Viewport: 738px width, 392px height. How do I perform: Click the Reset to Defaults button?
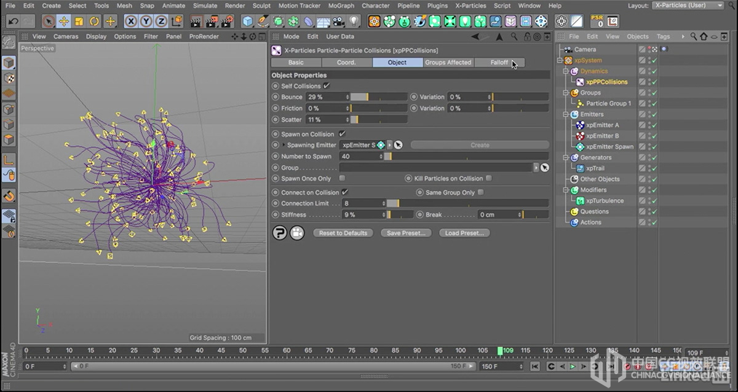343,233
